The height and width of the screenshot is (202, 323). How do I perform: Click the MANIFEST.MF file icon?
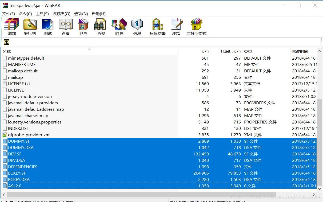(x=5, y=64)
